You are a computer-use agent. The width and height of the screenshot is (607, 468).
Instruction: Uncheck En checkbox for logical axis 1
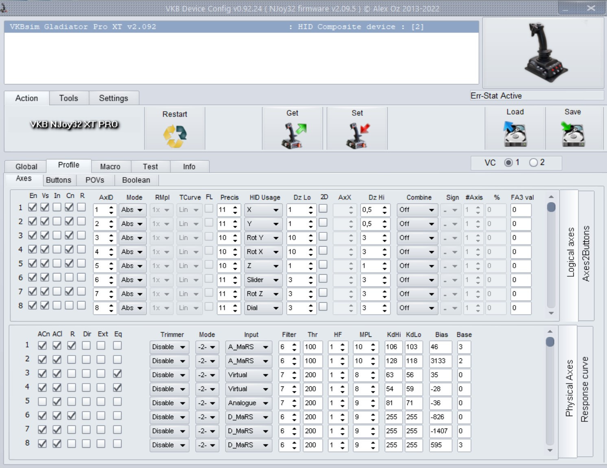[x=33, y=207]
